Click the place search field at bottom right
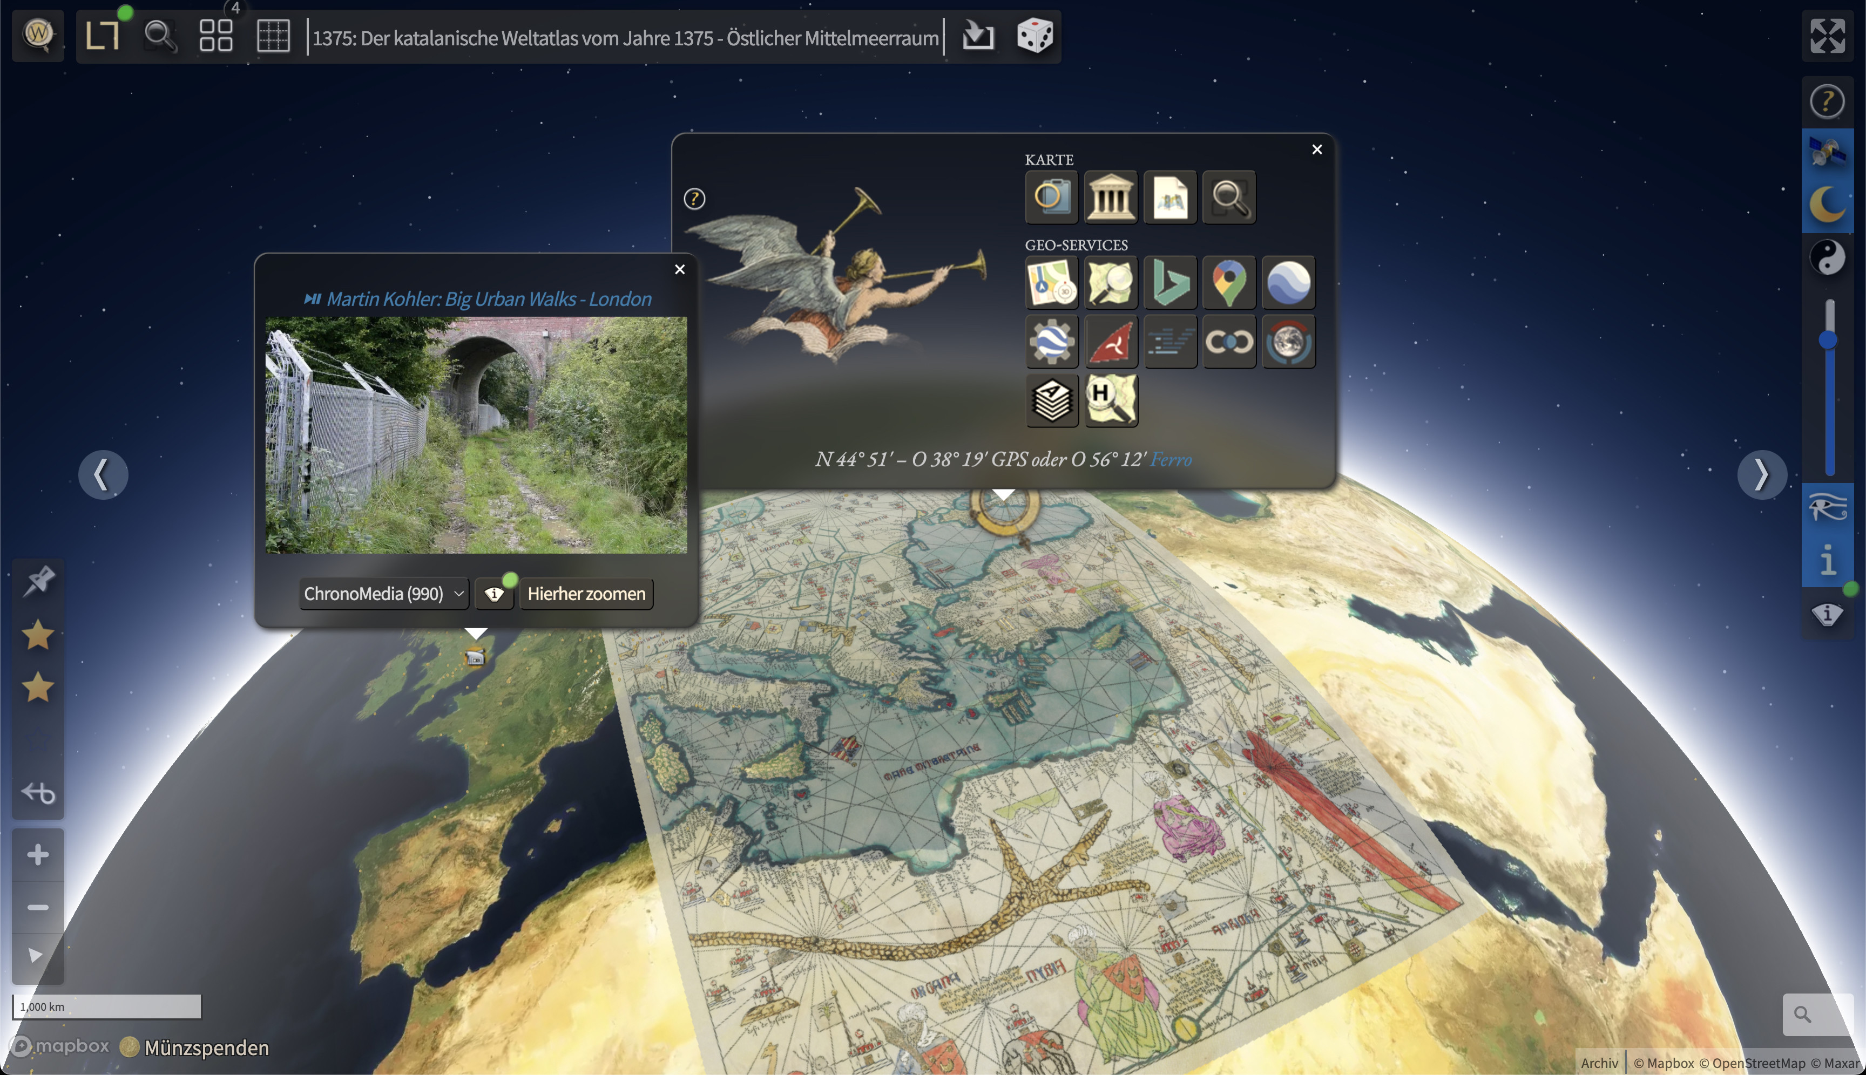Viewport: 1866px width, 1075px height. tap(1818, 1015)
